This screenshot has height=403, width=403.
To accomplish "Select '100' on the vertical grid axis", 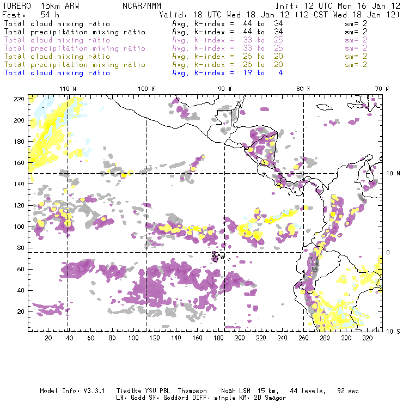I will click(x=19, y=227).
